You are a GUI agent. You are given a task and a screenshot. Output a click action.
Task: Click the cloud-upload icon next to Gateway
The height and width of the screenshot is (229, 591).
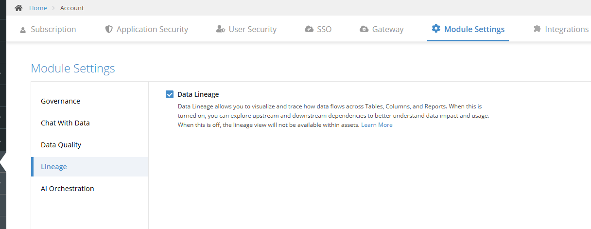(x=364, y=29)
